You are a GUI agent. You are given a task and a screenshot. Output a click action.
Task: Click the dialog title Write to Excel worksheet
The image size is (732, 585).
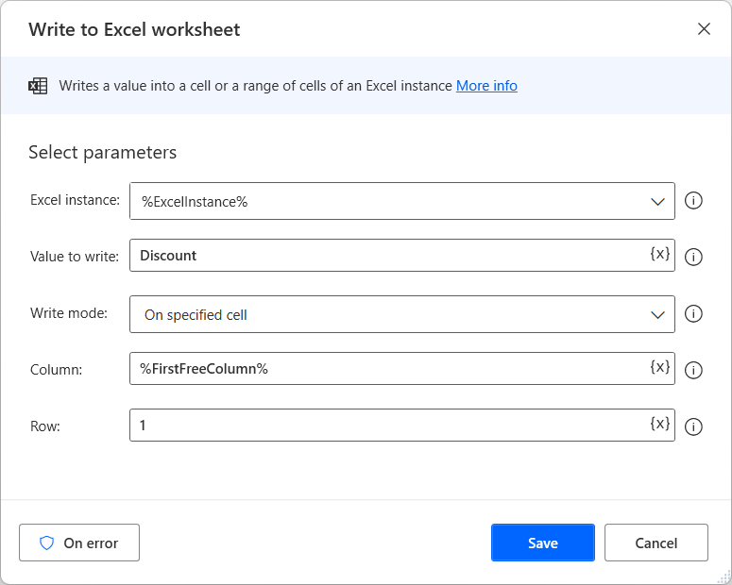134,29
